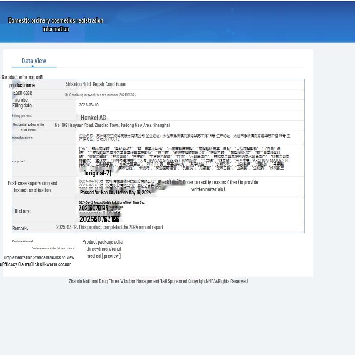Image resolution: width=355 pixels, height=355 pixels.
Task: Select history entry '2021-04-12 Product Update'
Action: [x=95, y=203]
